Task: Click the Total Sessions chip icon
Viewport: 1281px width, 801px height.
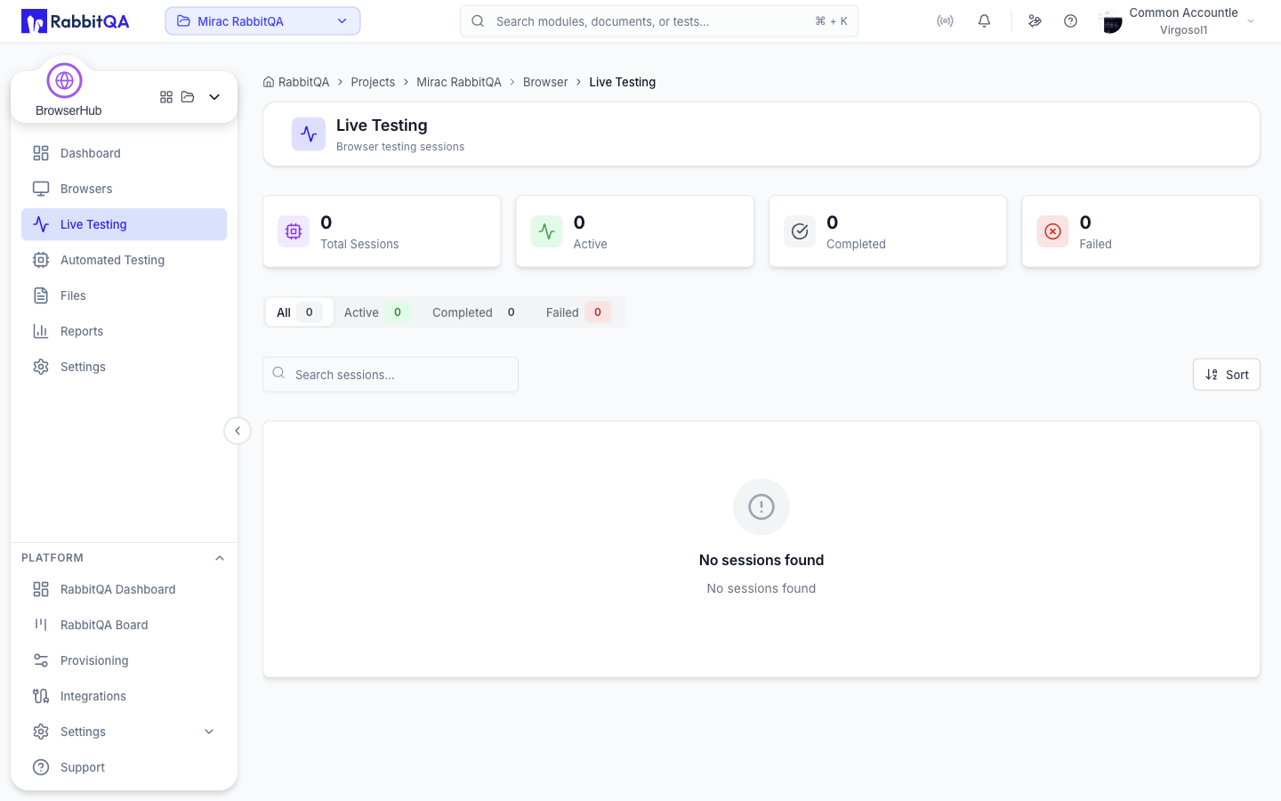Action: click(x=294, y=231)
